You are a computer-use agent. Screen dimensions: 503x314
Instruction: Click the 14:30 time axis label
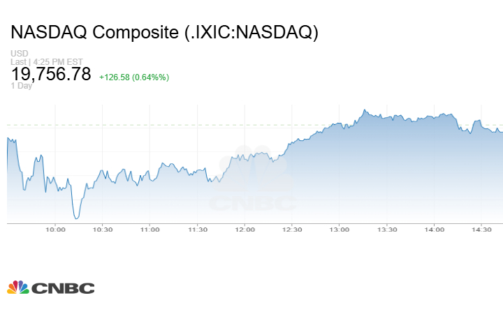pos(481,230)
